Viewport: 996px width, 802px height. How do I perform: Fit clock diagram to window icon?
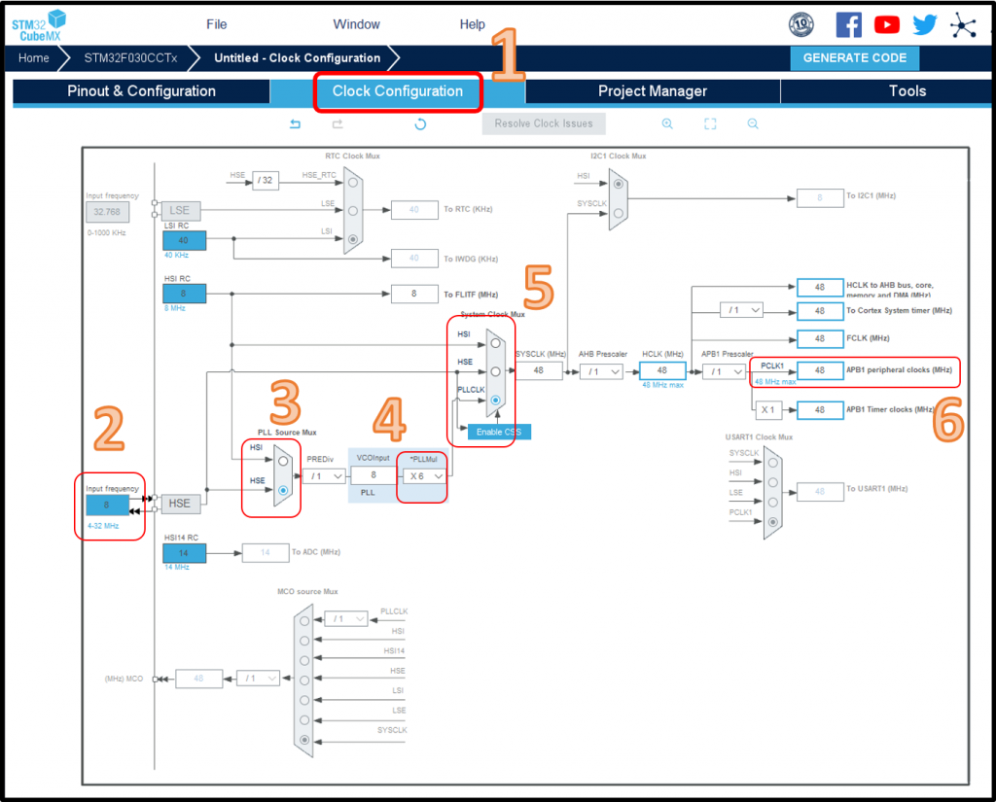(x=710, y=123)
